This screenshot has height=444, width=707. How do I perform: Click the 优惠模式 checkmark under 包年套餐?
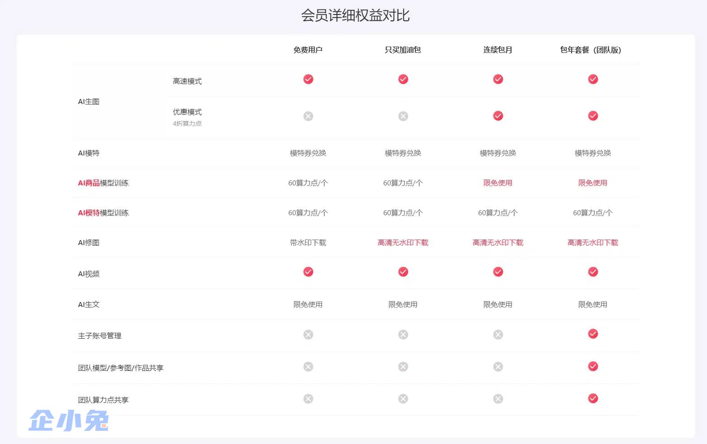point(593,116)
